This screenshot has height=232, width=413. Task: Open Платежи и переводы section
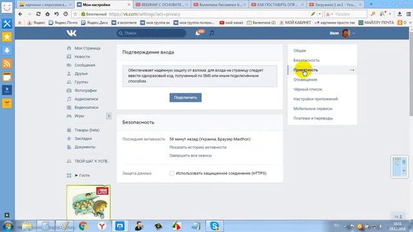tap(313, 119)
